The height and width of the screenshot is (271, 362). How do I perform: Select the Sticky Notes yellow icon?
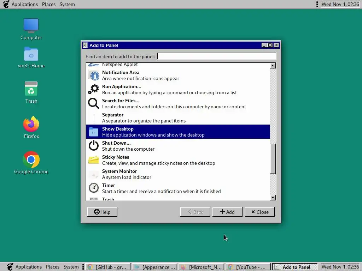(93, 160)
